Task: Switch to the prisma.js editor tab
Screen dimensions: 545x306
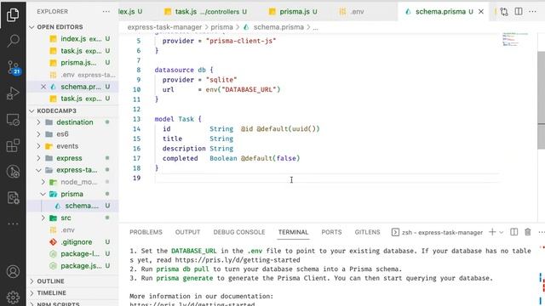Action: [x=293, y=11]
